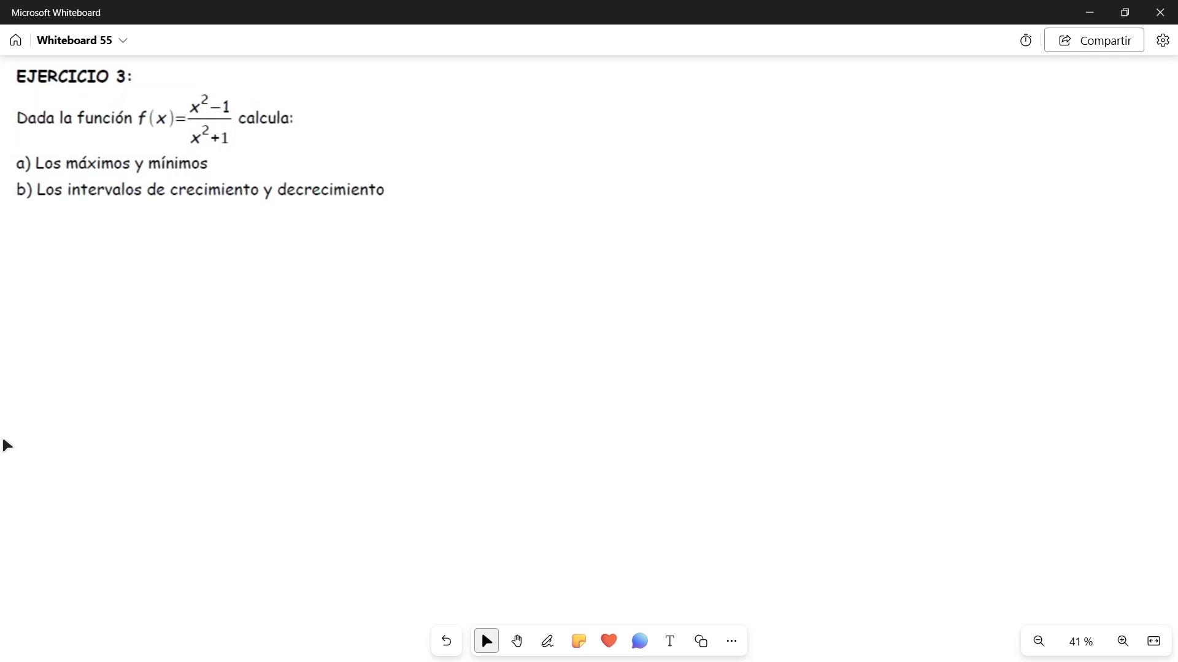Open the shapes tool
Viewport: 1178px width, 662px height.
click(701, 641)
